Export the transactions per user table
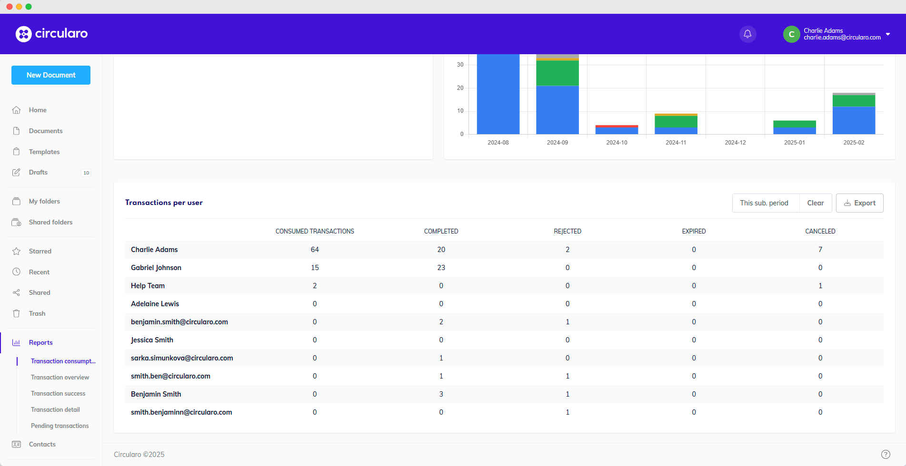This screenshot has width=906, height=466. 859,203
